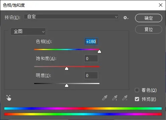The image size is (166, 120).
Task: Select the add-to-sample eyedropper
Action: (115, 98)
